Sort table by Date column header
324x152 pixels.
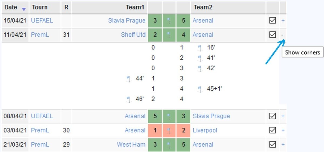point(11,7)
